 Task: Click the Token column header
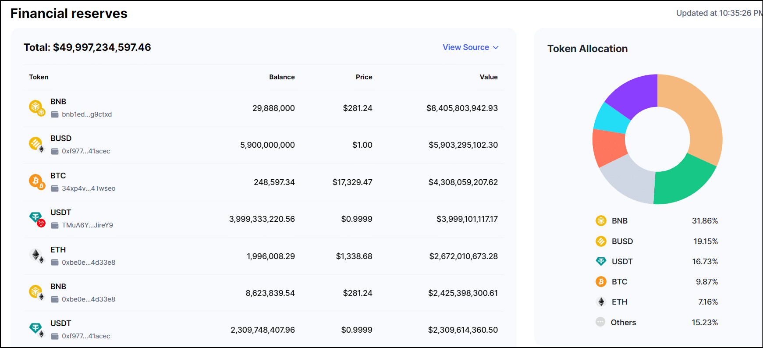tap(39, 77)
